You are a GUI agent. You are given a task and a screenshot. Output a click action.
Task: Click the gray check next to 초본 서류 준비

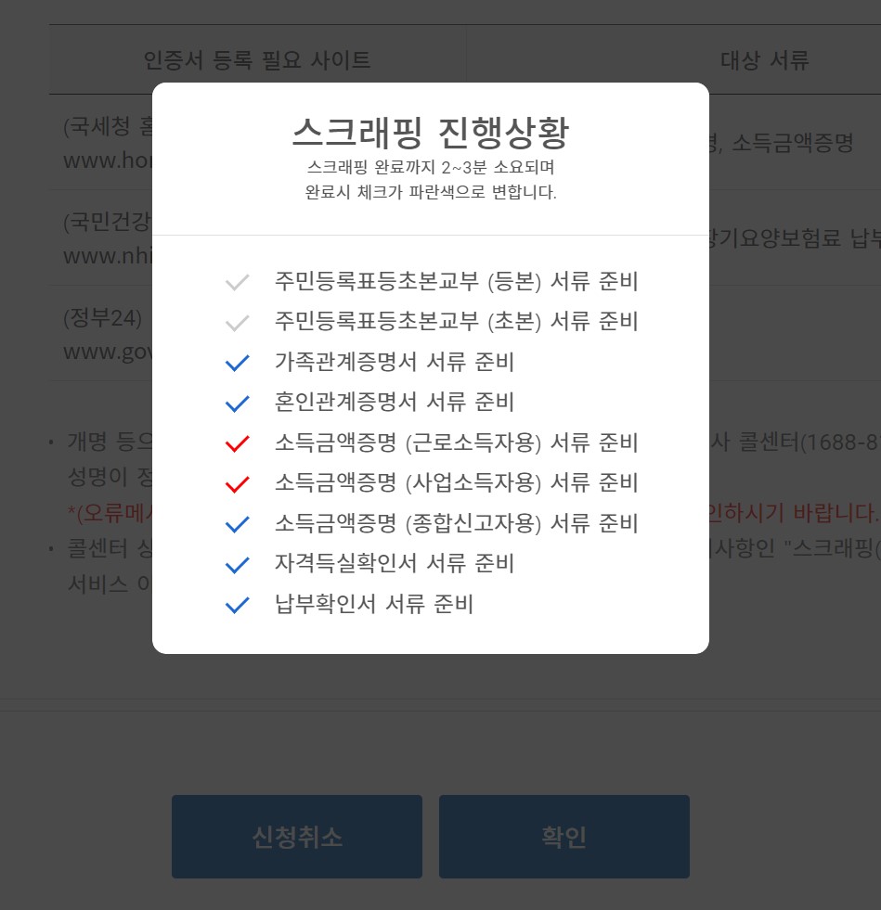(237, 323)
